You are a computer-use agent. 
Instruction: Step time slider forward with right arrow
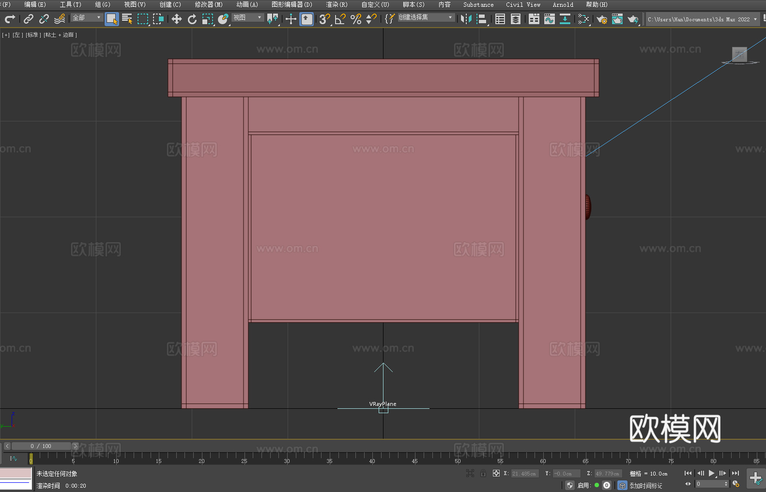[75, 446]
